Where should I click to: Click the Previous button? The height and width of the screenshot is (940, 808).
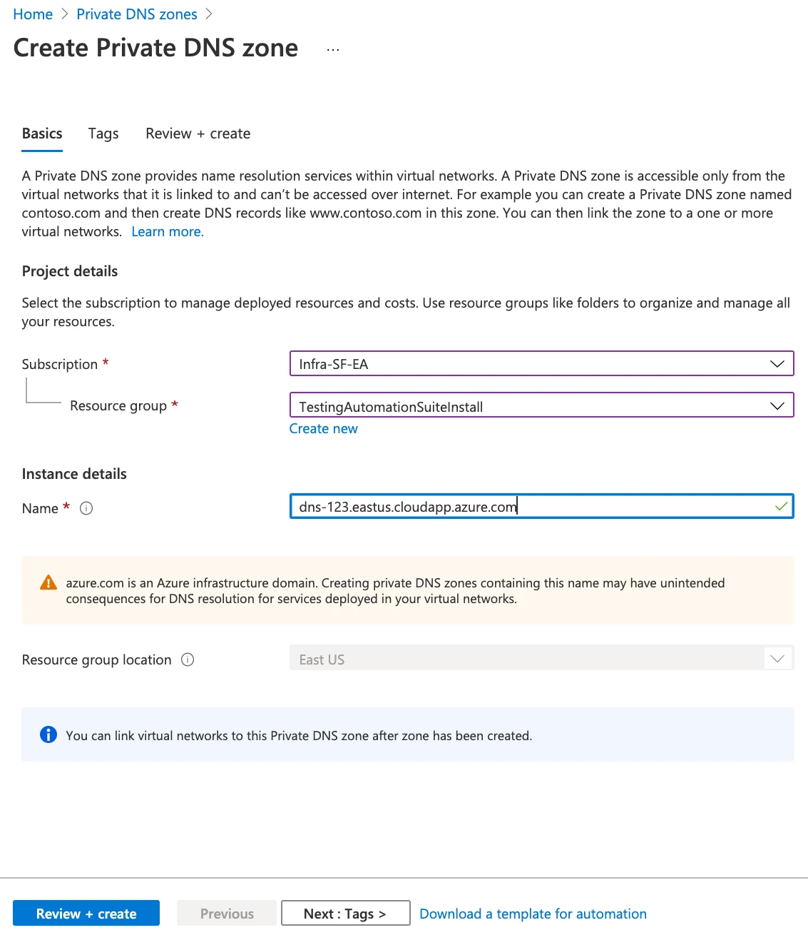[227, 913]
